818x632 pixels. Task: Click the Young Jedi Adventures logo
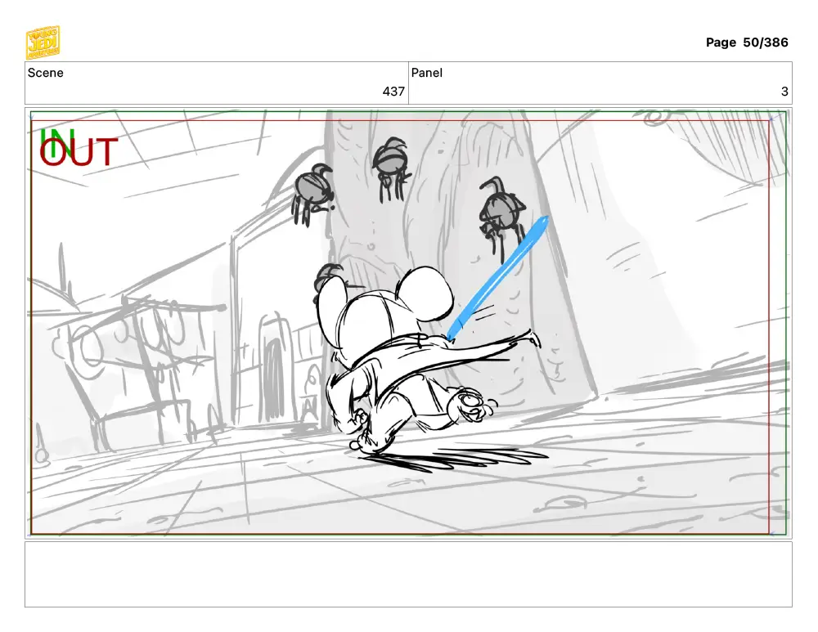43,43
